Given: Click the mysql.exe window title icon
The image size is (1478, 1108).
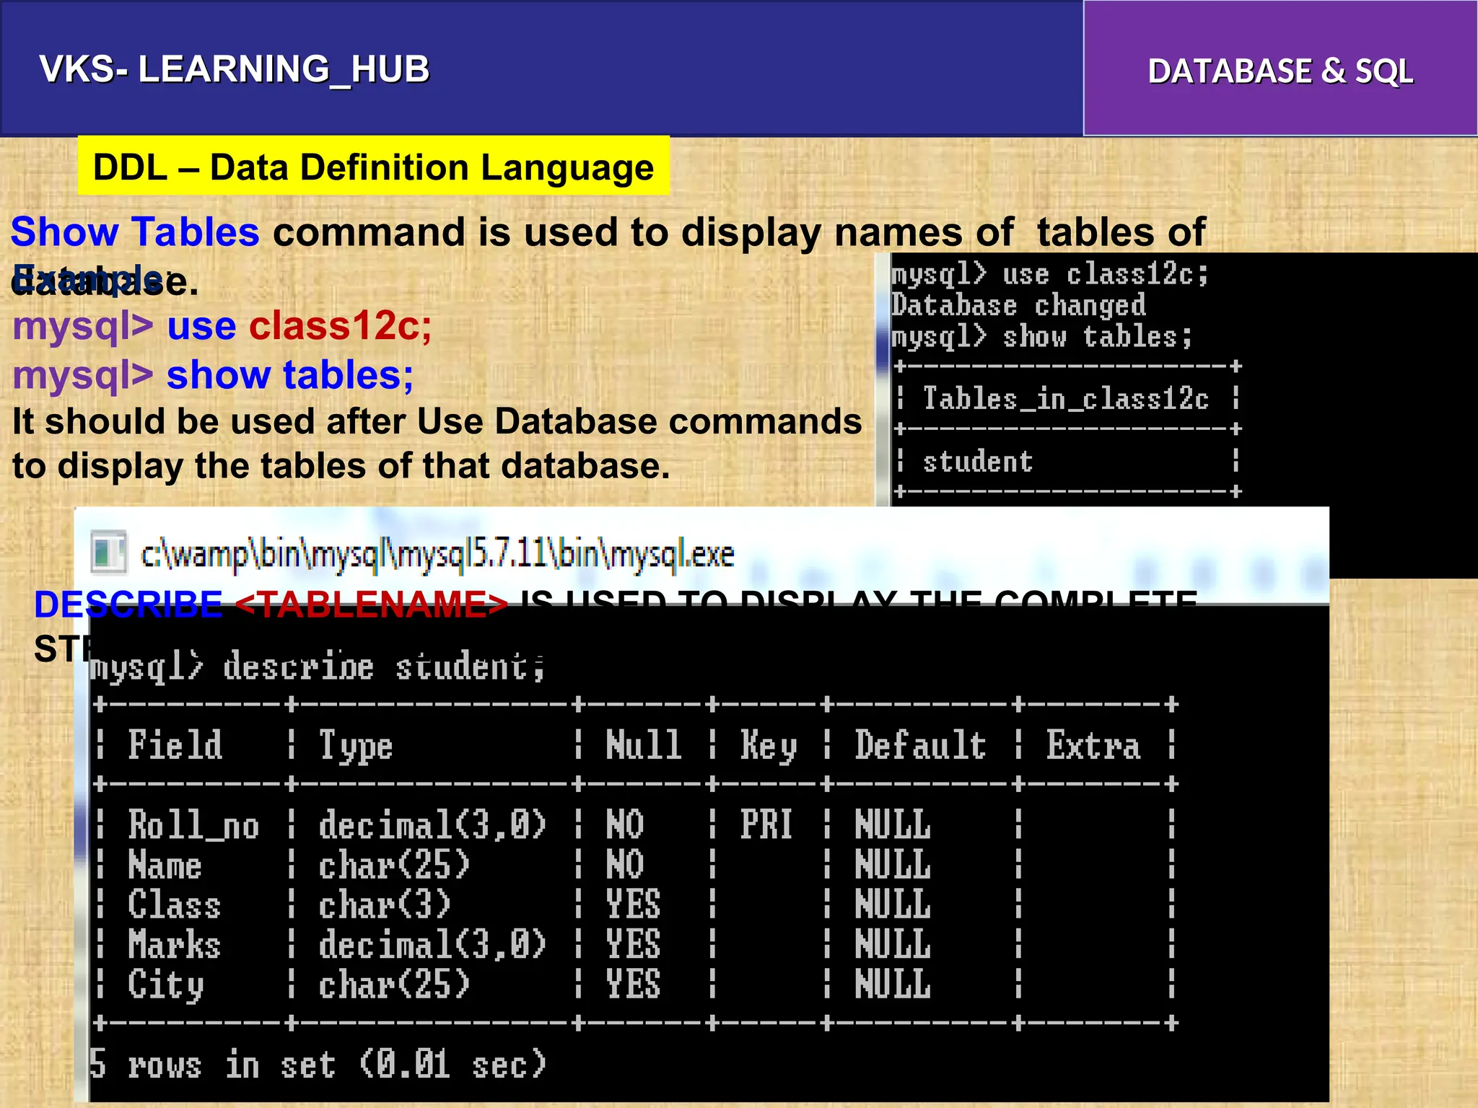Looking at the screenshot, I should click(x=110, y=553).
